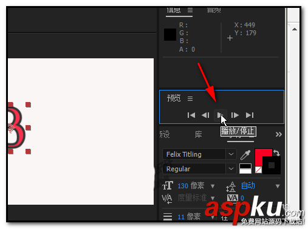The height and width of the screenshot is (229, 308).
Task: Step back one frame in Preview
Action: [205, 115]
